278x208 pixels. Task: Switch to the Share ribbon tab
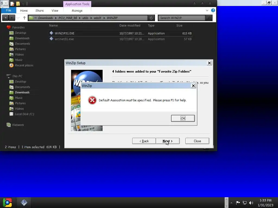click(40, 11)
